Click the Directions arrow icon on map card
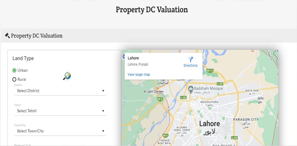The image size is (297, 146). (190, 59)
